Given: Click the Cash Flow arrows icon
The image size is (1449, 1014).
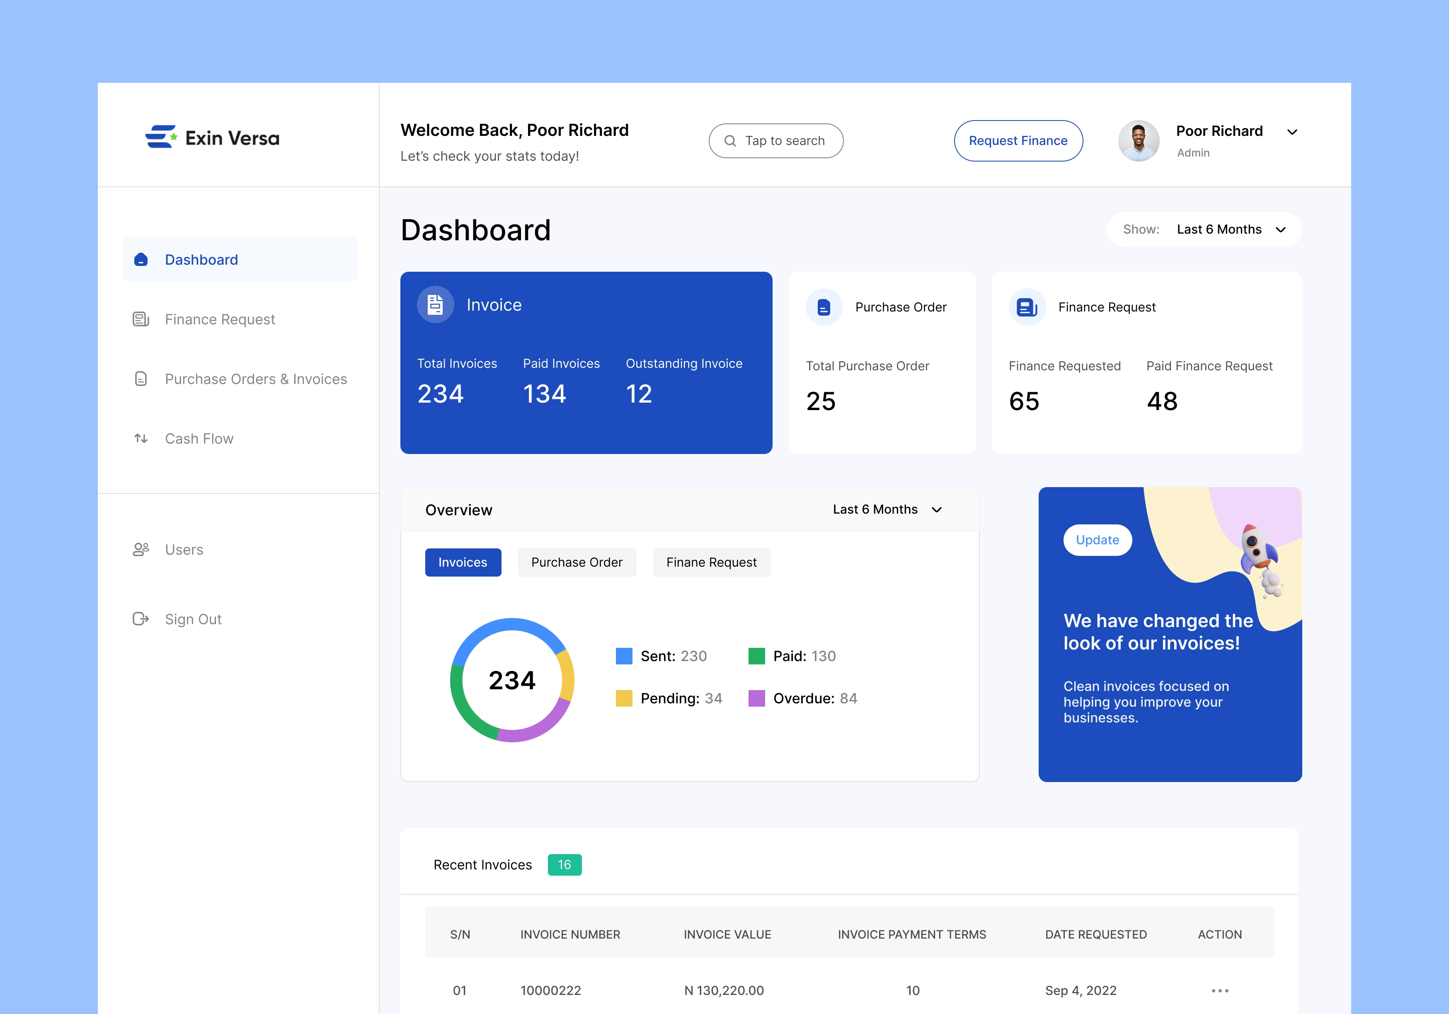Looking at the screenshot, I should (141, 438).
